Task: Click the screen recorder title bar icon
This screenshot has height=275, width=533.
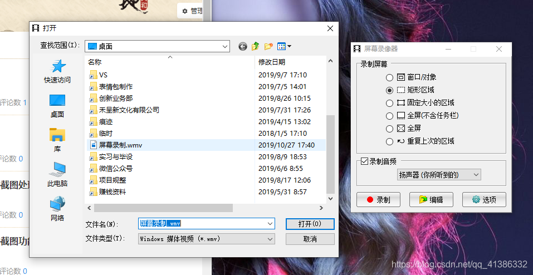Action: point(357,49)
